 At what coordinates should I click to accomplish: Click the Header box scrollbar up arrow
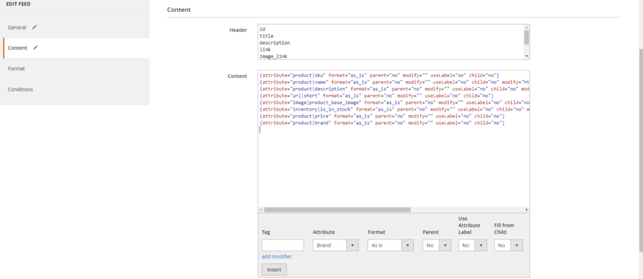coord(526,28)
